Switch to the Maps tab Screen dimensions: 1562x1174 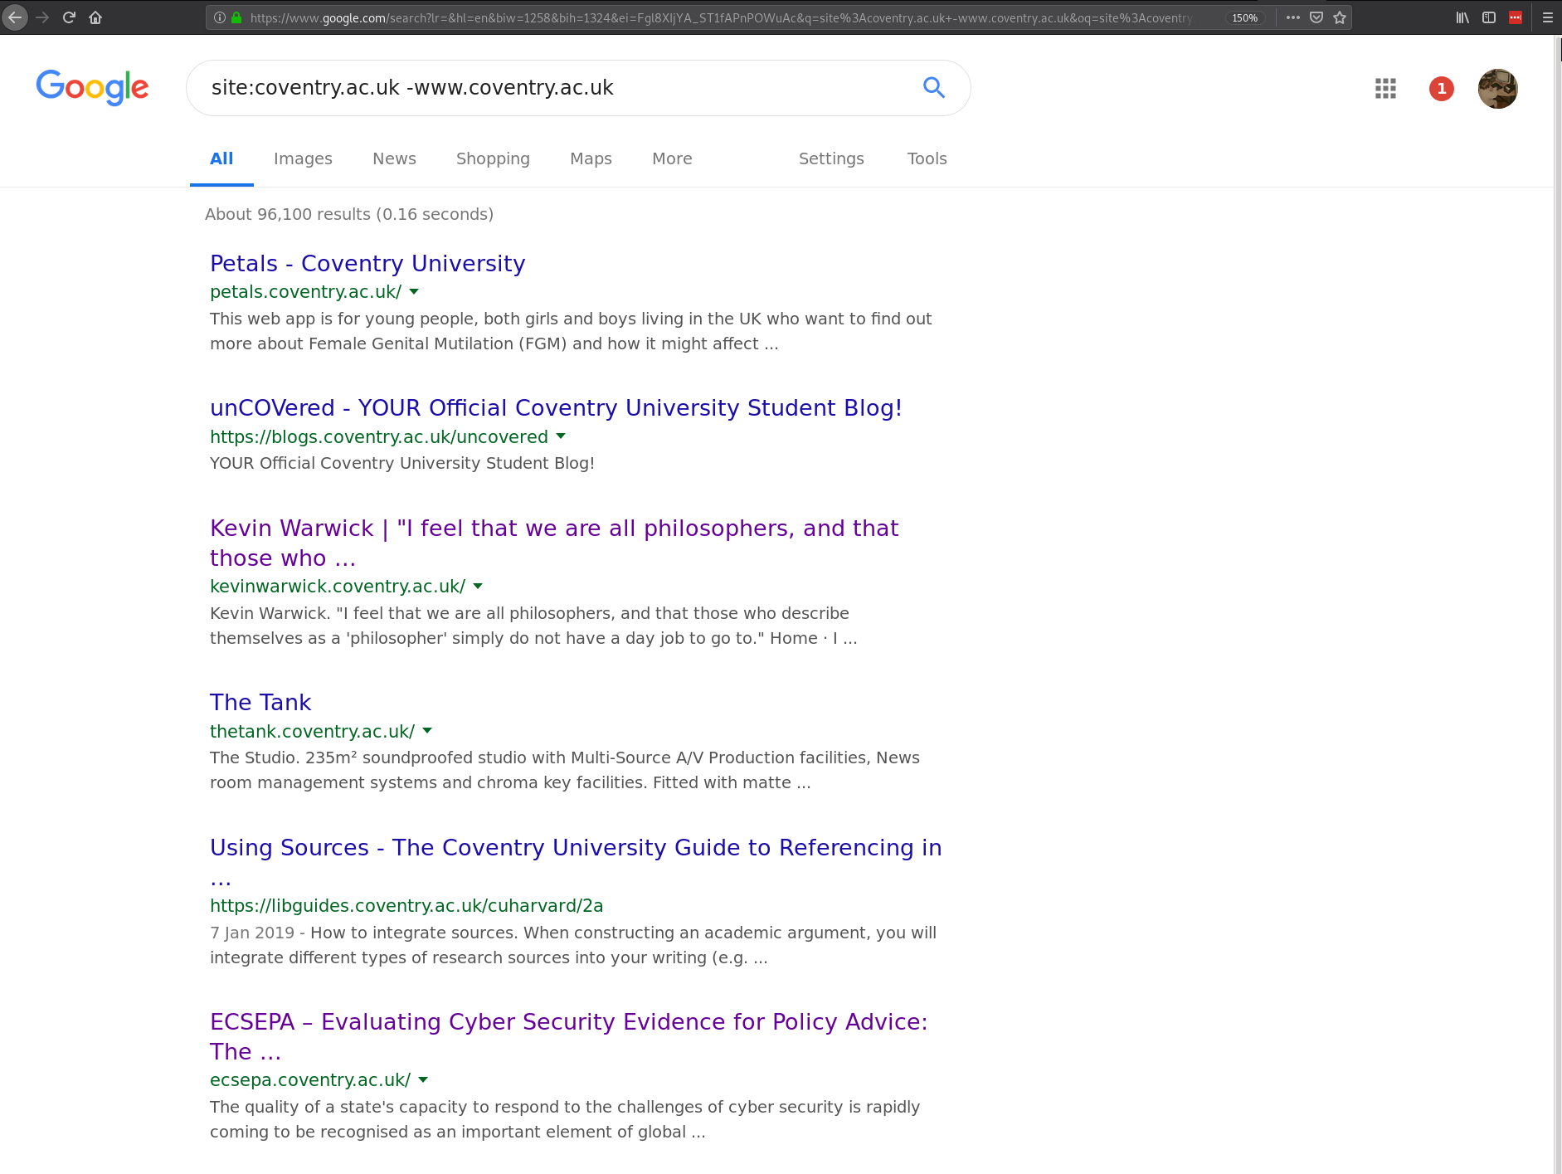(591, 158)
